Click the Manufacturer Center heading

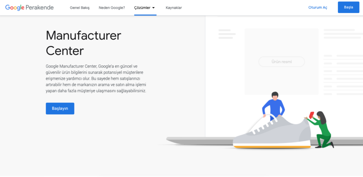[83, 43]
